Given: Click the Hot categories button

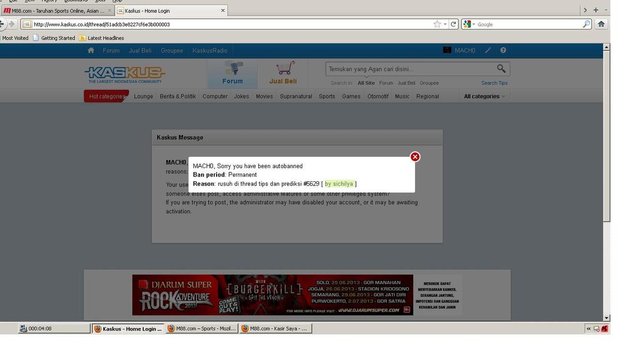Looking at the screenshot, I should click(106, 96).
